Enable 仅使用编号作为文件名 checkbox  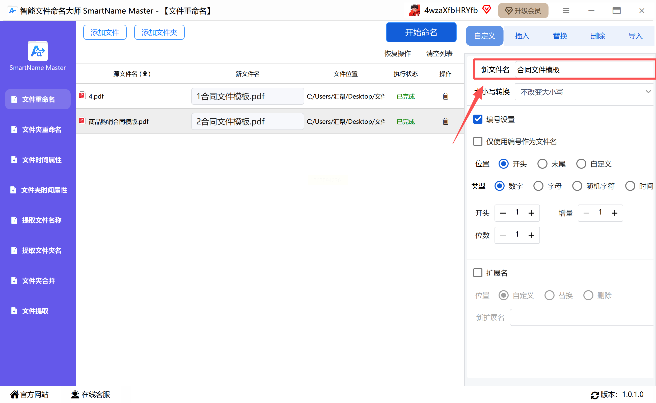pos(478,141)
